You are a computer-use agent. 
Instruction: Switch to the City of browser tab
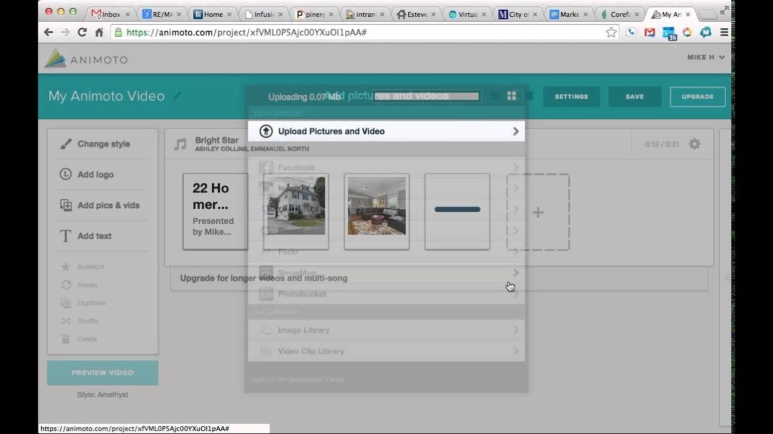(518, 14)
